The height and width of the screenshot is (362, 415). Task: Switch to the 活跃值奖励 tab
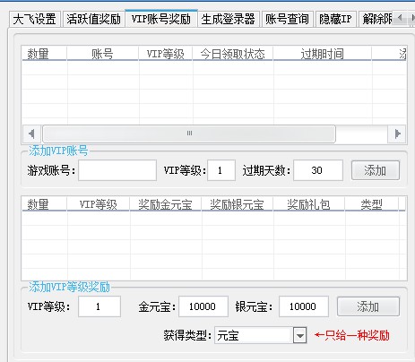94,19
